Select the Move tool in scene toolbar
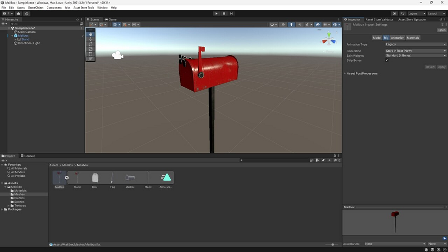Screen dimensions: 448x252 pos(91,39)
